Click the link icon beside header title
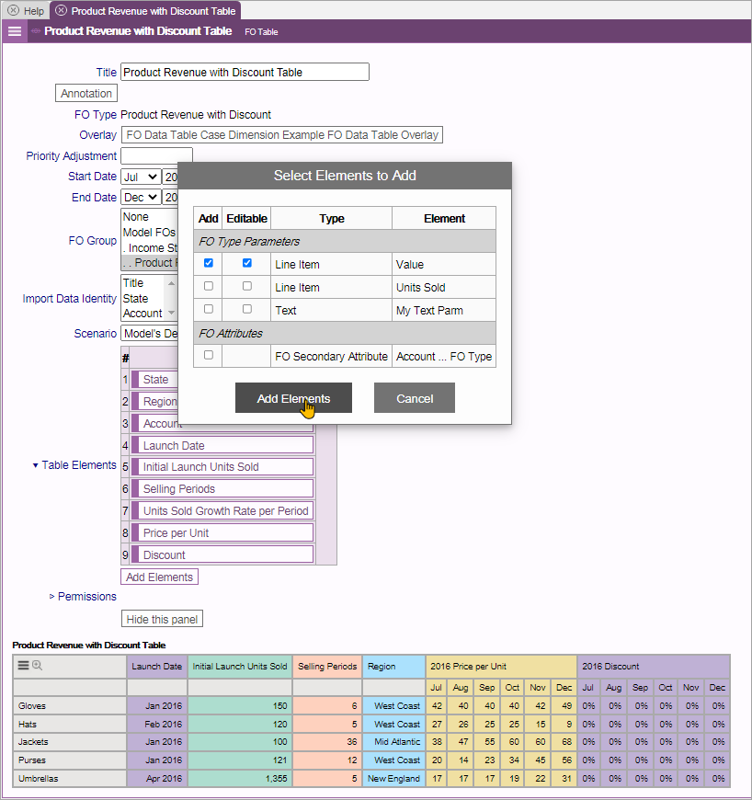The height and width of the screenshot is (800, 752). (x=36, y=31)
